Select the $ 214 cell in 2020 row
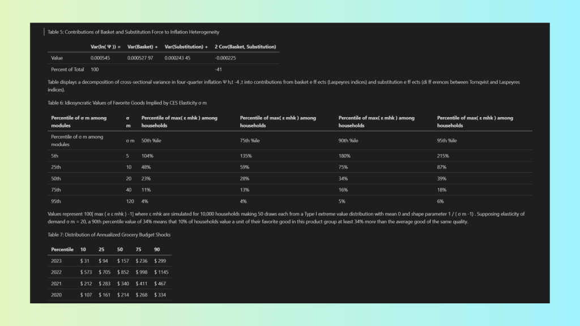The height and width of the screenshot is (326, 580). pos(123,295)
